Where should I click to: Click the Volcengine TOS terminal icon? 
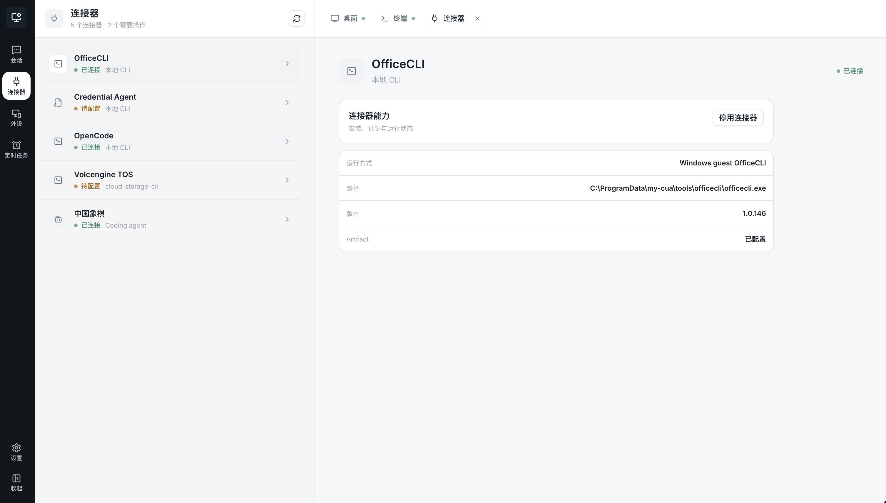(58, 180)
